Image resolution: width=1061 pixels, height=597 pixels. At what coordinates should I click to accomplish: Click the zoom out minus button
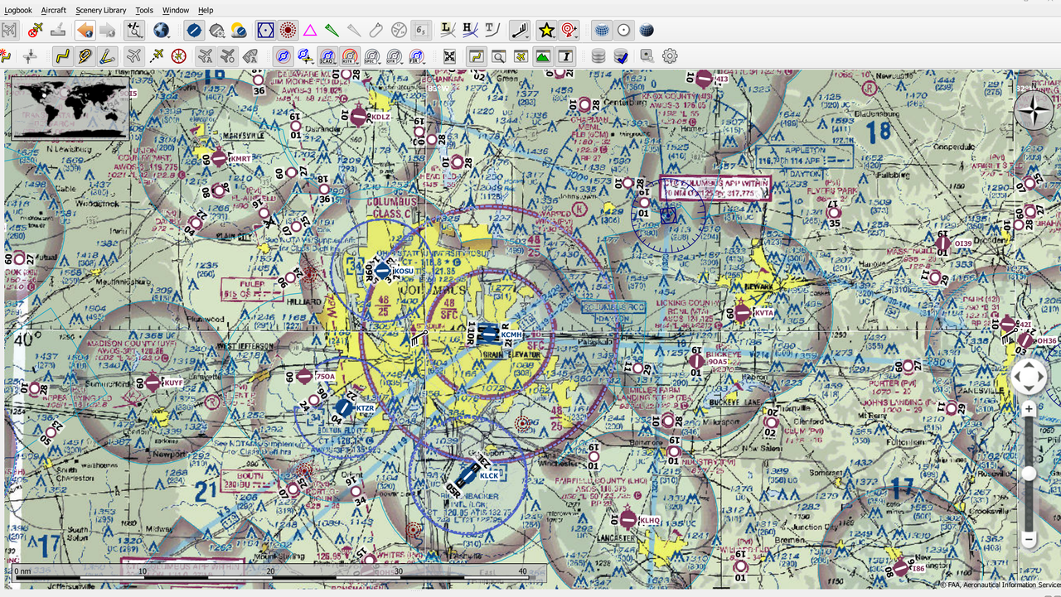tap(1029, 539)
